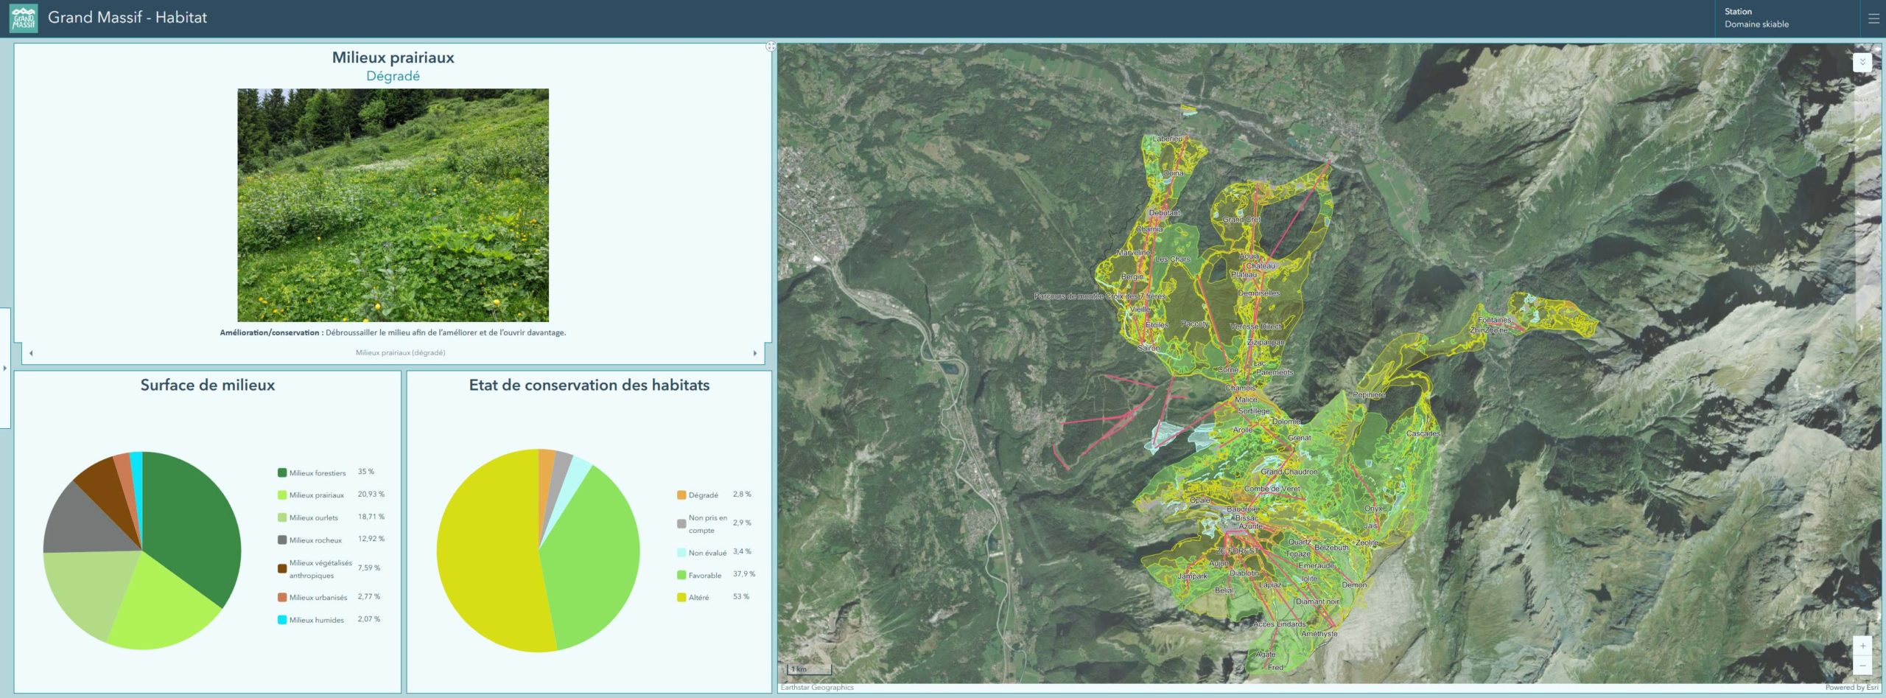Click the 35 % forestiers value

tap(366, 472)
